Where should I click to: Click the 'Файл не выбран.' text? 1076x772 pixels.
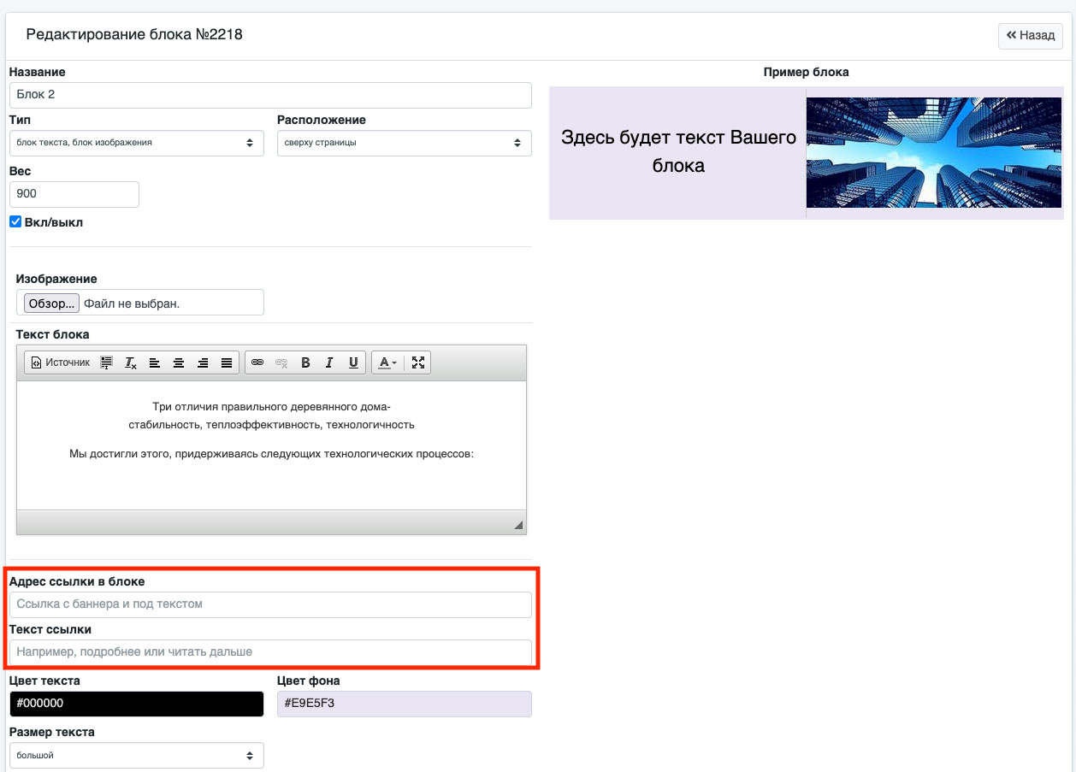tap(132, 303)
